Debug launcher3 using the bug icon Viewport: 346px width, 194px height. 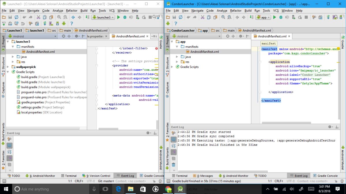coord(125,17)
